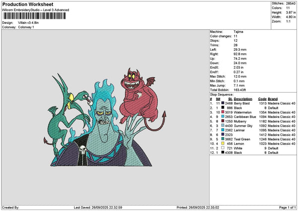Click the thread code '1313'
The image size is (298, 211).
click(x=263, y=103)
